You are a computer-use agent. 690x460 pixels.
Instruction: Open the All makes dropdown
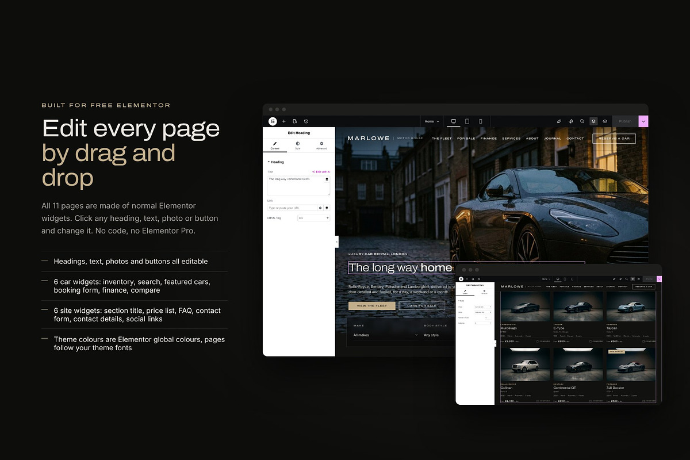385,335
